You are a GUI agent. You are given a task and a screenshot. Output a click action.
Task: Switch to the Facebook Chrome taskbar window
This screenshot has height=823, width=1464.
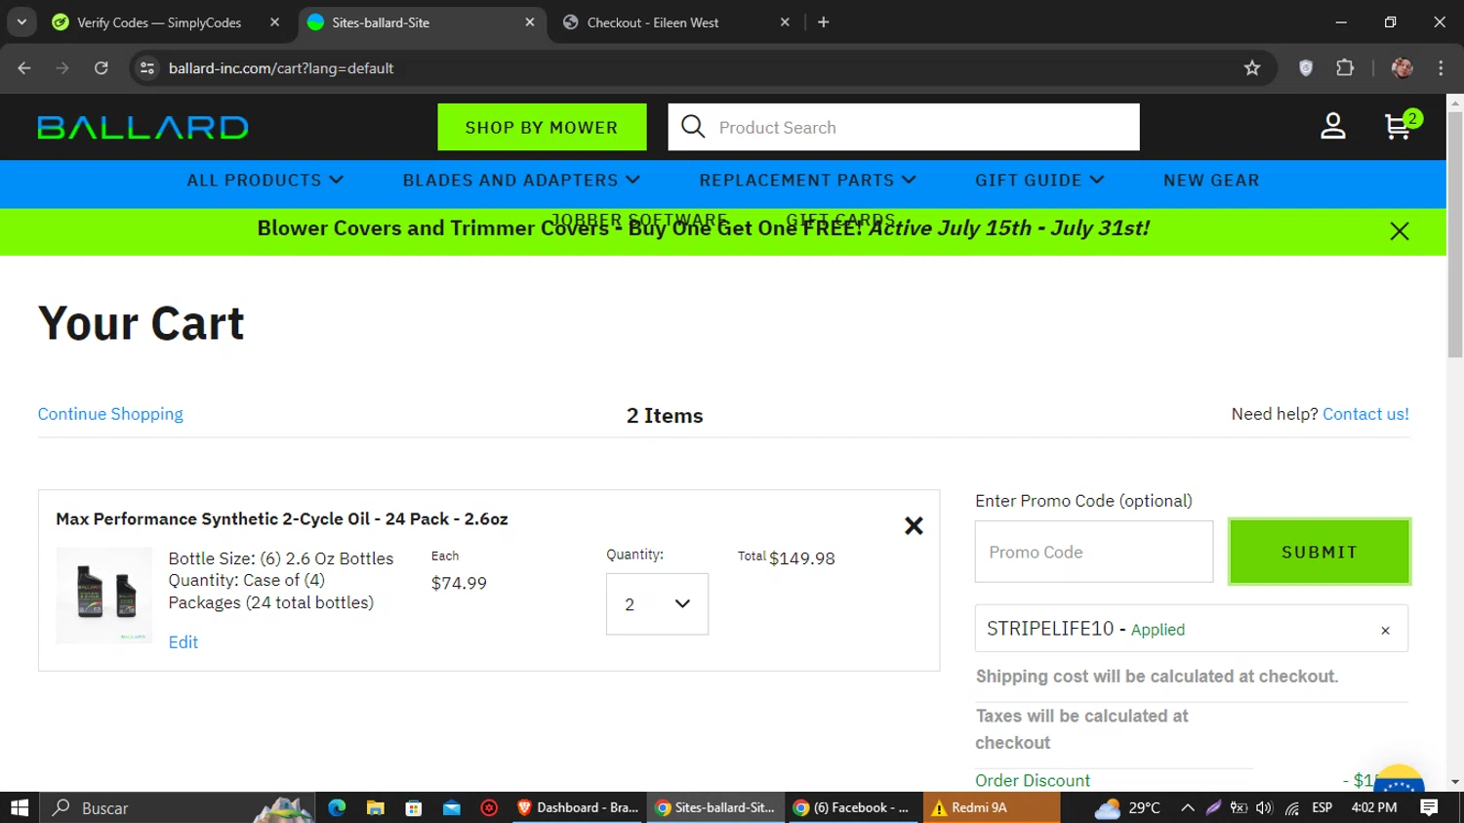tap(852, 807)
